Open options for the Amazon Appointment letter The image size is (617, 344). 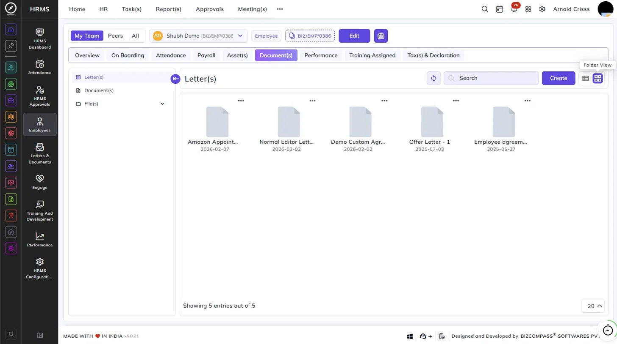(x=241, y=101)
